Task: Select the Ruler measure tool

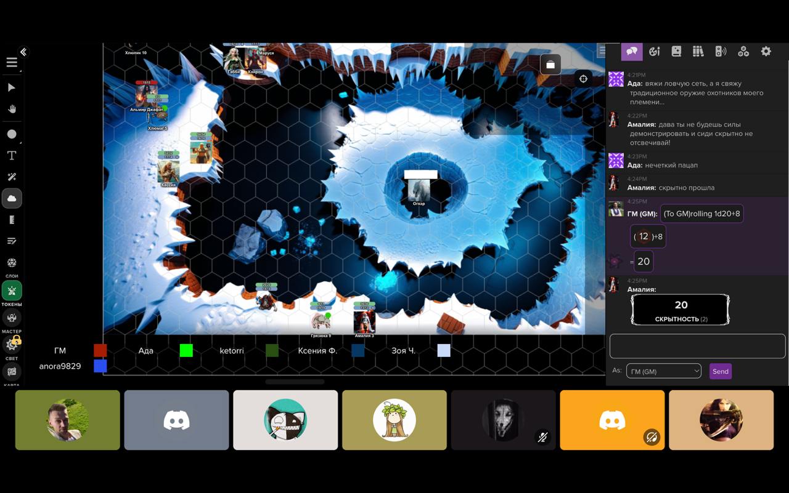Action: (12, 220)
